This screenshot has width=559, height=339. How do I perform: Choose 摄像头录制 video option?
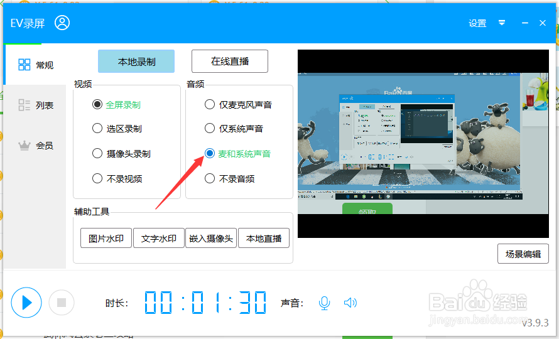pos(121,154)
